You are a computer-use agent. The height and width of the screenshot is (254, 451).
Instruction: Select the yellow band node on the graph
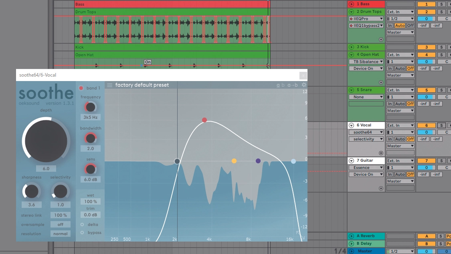coord(234,161)
